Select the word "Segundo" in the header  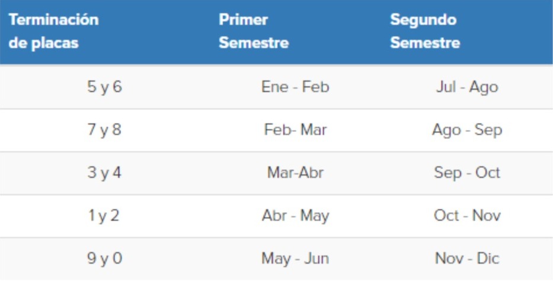point(423,20)
